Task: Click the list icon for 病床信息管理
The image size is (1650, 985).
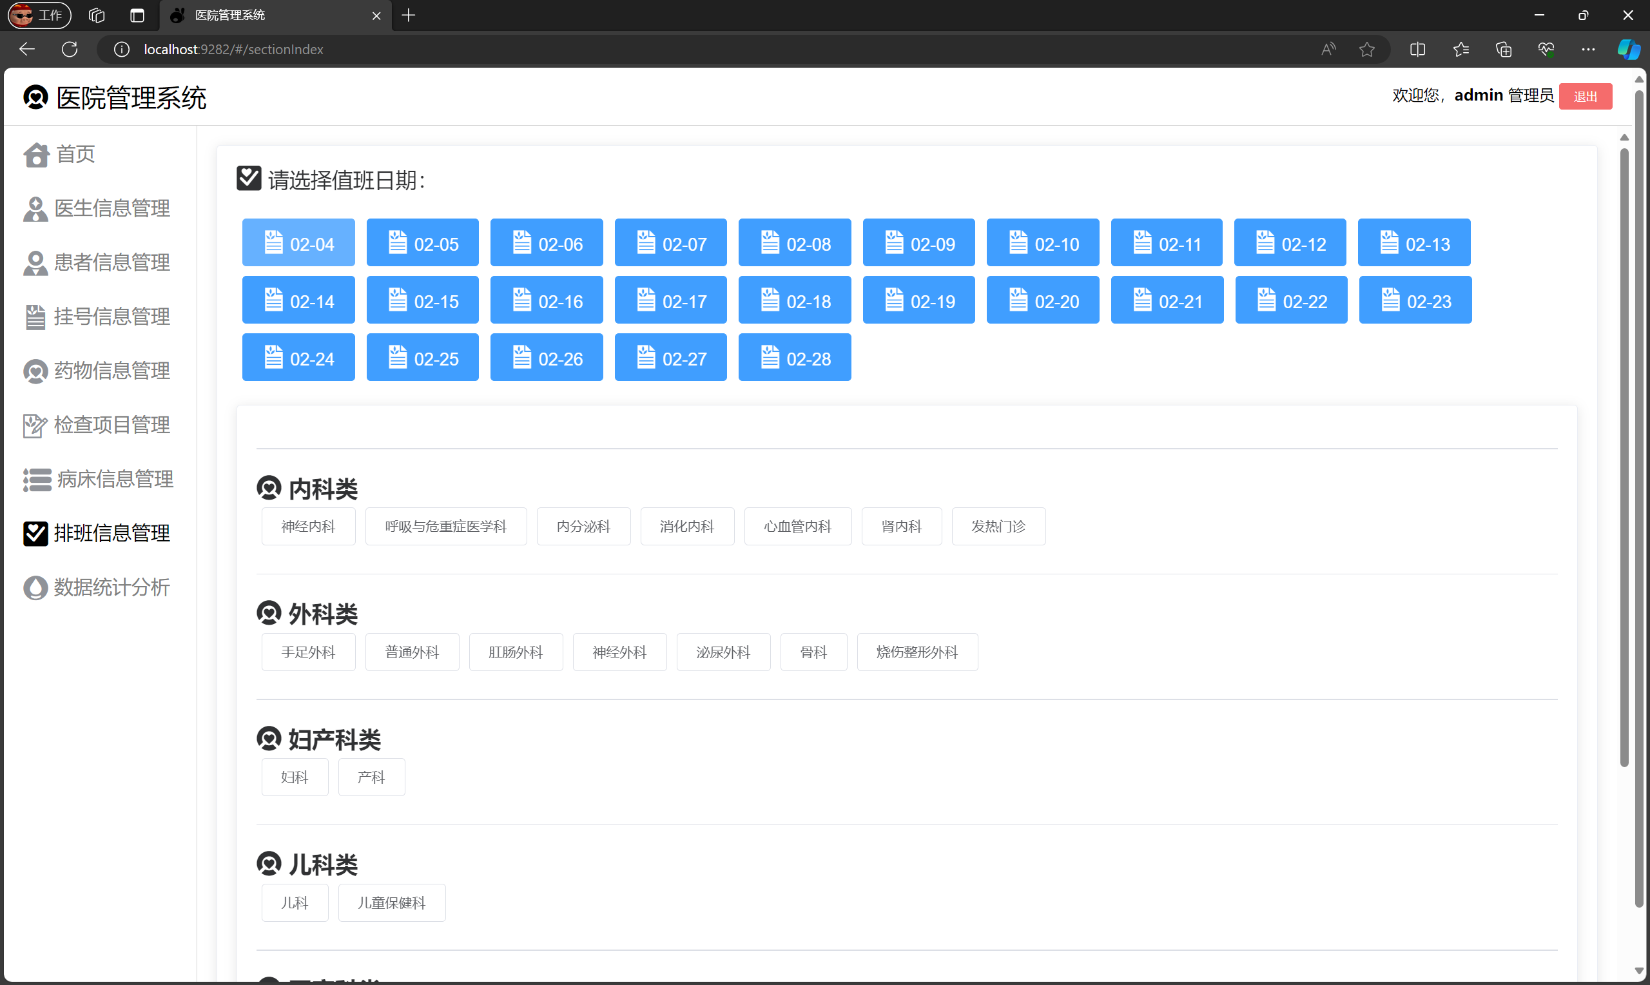Action: [37, 480]
